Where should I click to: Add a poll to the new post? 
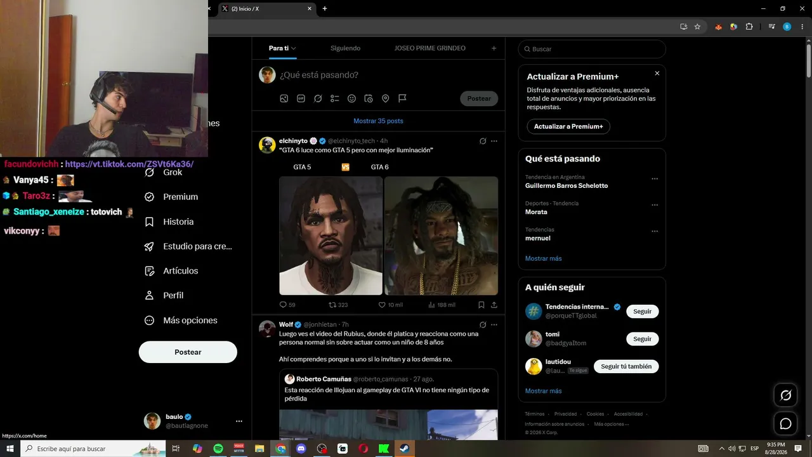tap(335, 98)
